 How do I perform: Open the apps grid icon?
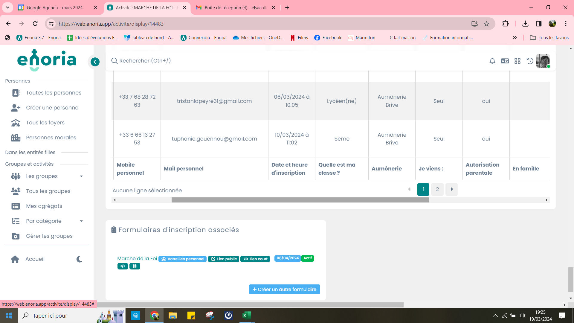[x=517, y=61]
